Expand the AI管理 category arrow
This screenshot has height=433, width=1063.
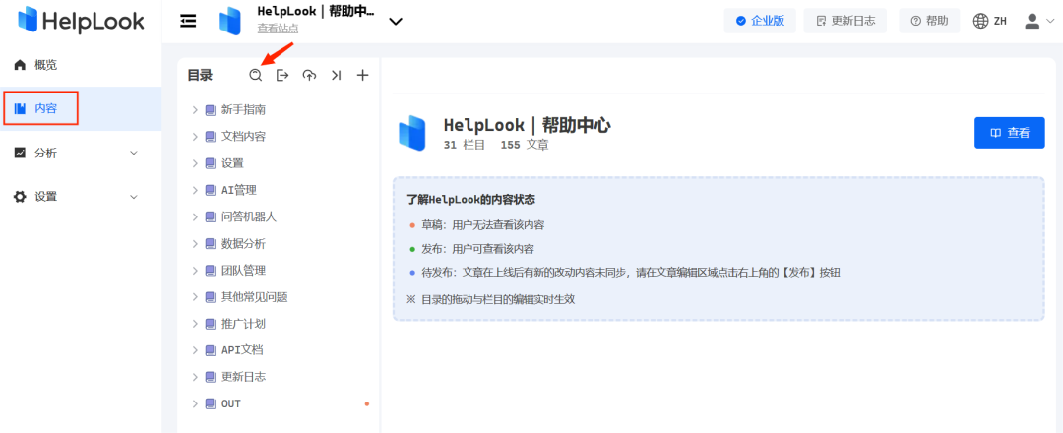[x=195, y=190]
